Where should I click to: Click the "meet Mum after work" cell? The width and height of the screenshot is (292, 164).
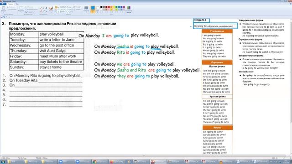click(x=61, y=56)
